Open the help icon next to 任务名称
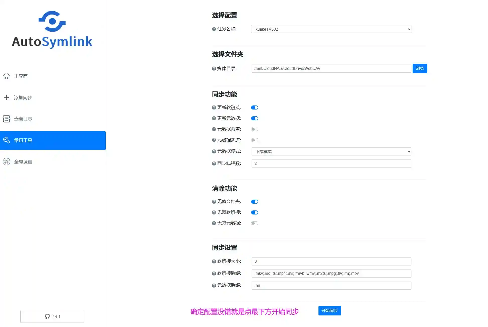The height and width of the screenshot is (327, 488). pyautogui.click(x=213, y=29)
